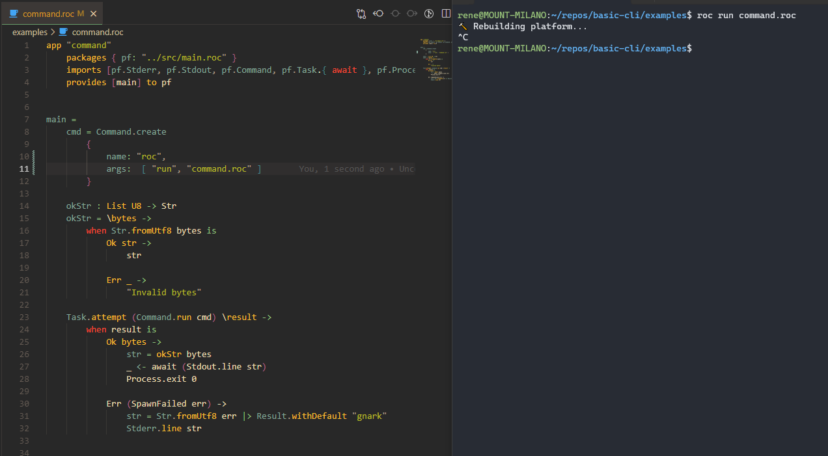Split the editor with the layout icon
Screen dimensions: 828x456
click(446, 13)
